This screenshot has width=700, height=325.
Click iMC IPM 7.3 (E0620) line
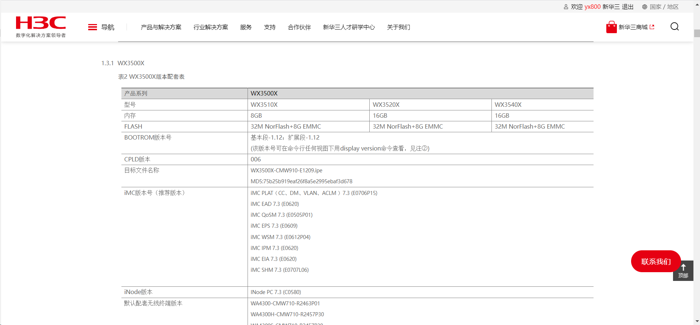[x=275, y=248]
